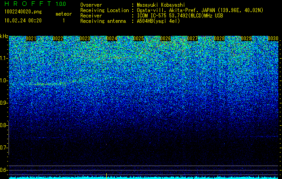Click the 1.1 kHz axis label
The height and width of the screenshot is (179, 282).
pos(4,58)
